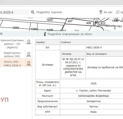This screenshot has height=119, width=123.
Task: Open Подробно търсене advanced search
Action: click(x=49, y=12)
